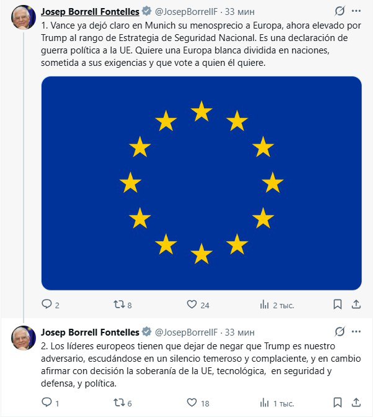Screen dimensions: 374x417
Task: Share the second tweet
Action: point(356,403)
